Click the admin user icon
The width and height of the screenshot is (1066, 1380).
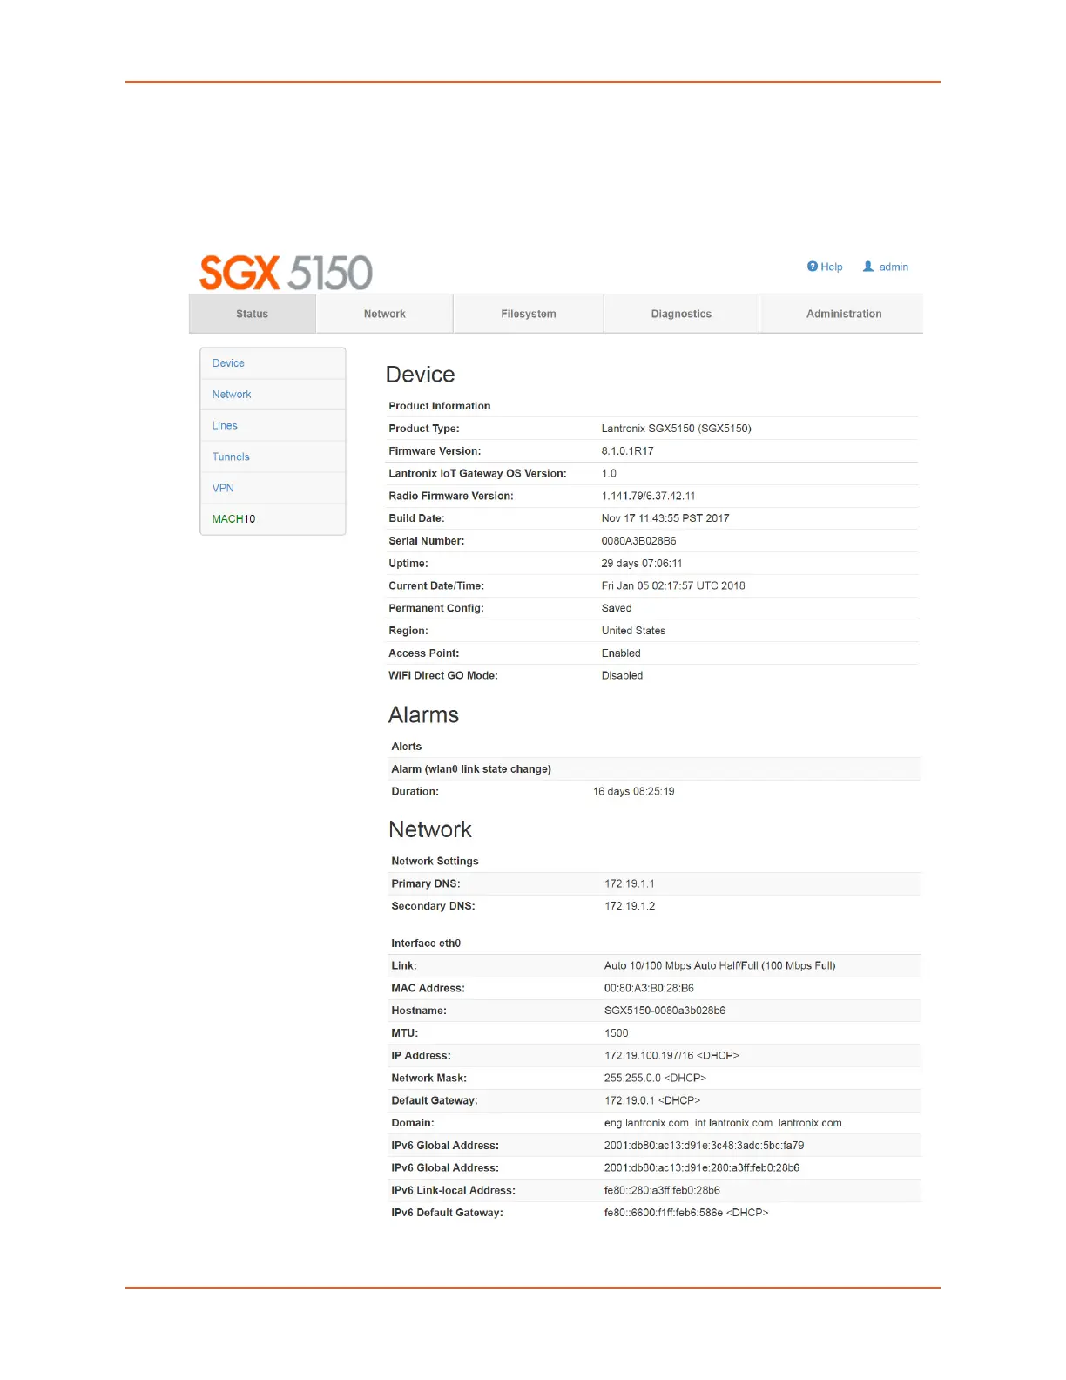868,267
